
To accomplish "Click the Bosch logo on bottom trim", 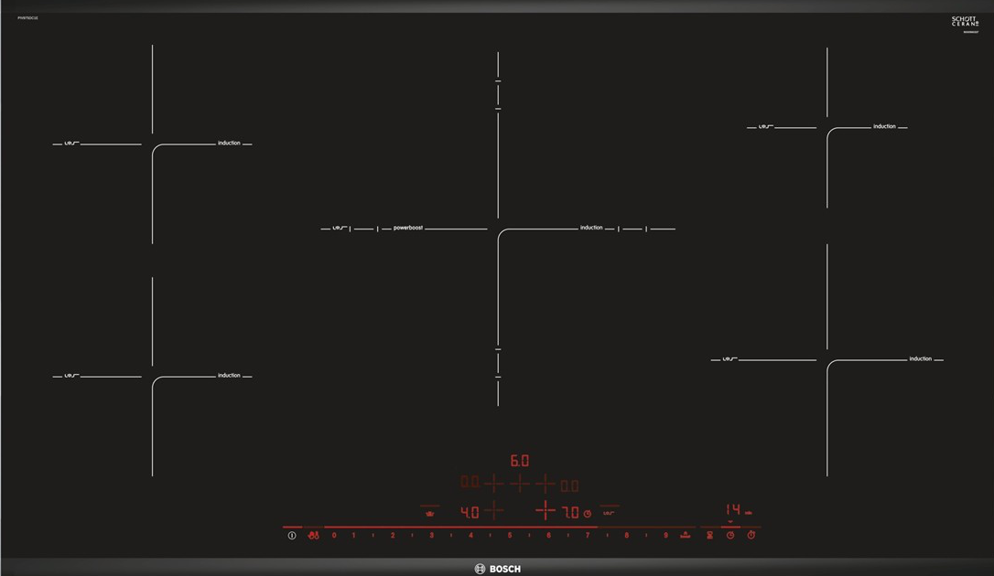I will (498, 569).
